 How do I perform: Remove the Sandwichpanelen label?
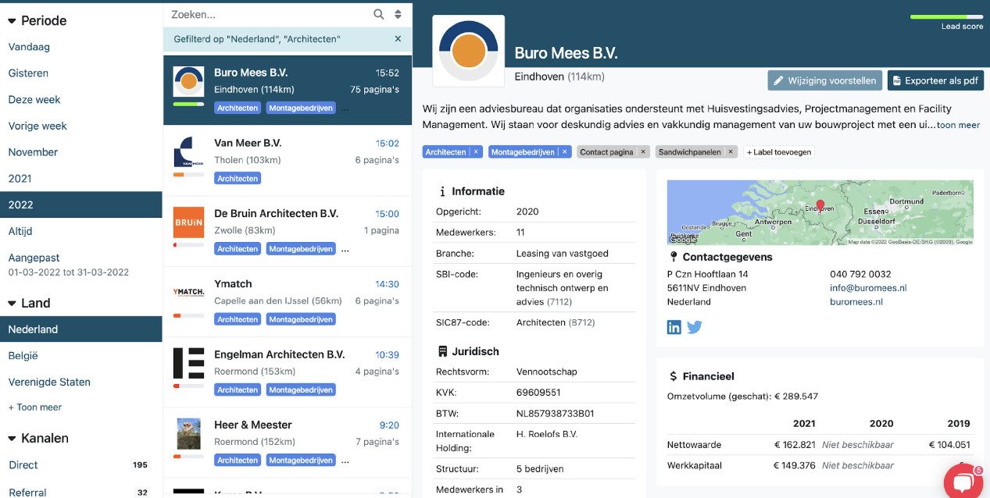[x=731, y=152]
